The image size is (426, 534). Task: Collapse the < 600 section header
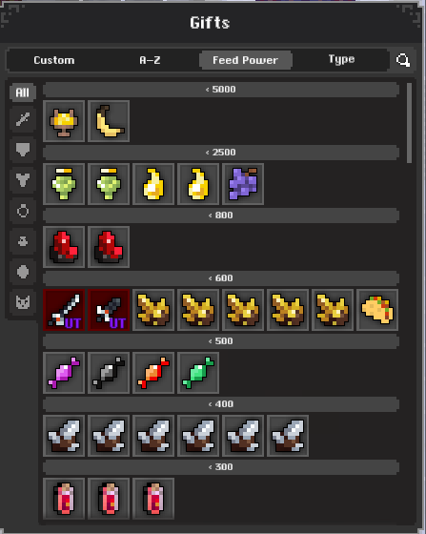[x=221, y=278]
